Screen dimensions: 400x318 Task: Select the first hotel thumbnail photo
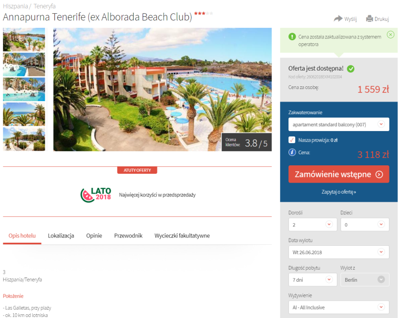click(24, 39)
